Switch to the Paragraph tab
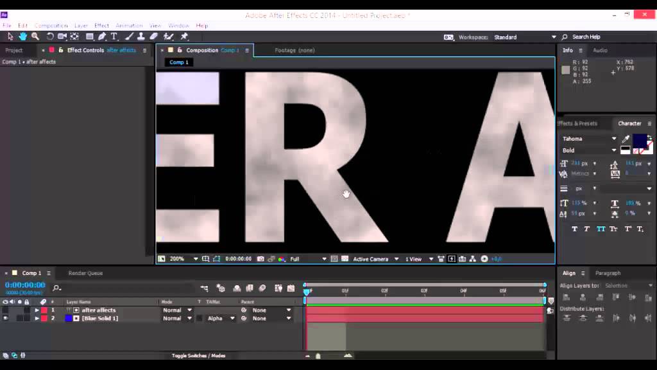Image resolution: width=657 pixels, height=370 pixels. [x=608, y=273]
